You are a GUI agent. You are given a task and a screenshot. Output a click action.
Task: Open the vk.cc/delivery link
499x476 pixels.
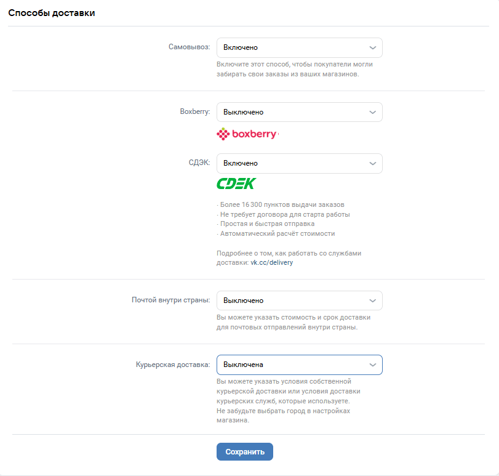coord(272,263)
